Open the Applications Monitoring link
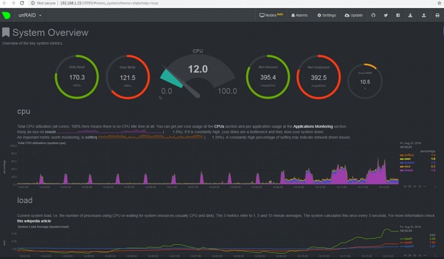Image resolution: width=444 pixels, height=259 pixels. point(313,126)
